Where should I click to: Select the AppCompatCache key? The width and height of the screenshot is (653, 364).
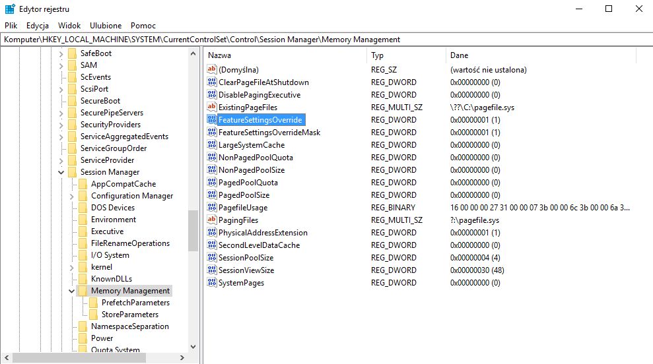(123, 184)
